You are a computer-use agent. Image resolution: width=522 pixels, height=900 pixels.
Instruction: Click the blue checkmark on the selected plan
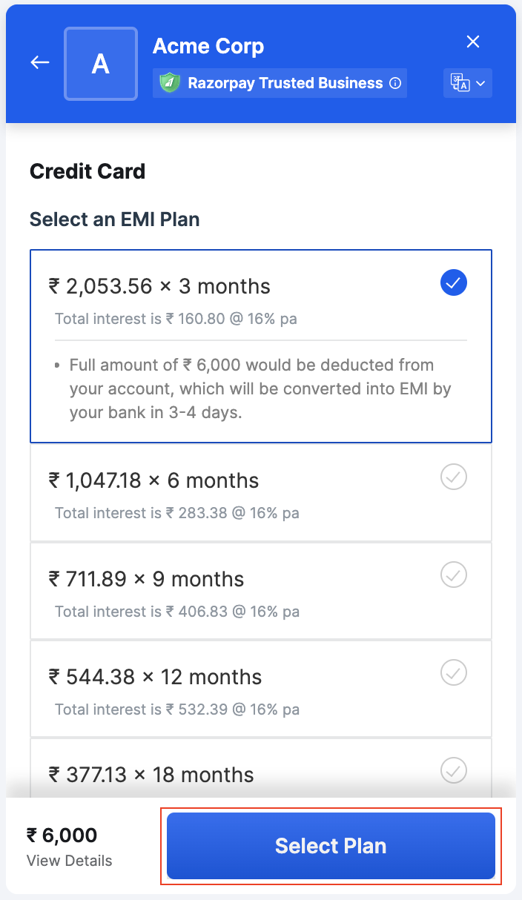point(453,282)
